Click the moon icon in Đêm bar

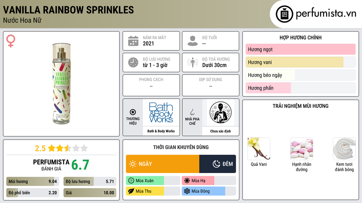216,164
